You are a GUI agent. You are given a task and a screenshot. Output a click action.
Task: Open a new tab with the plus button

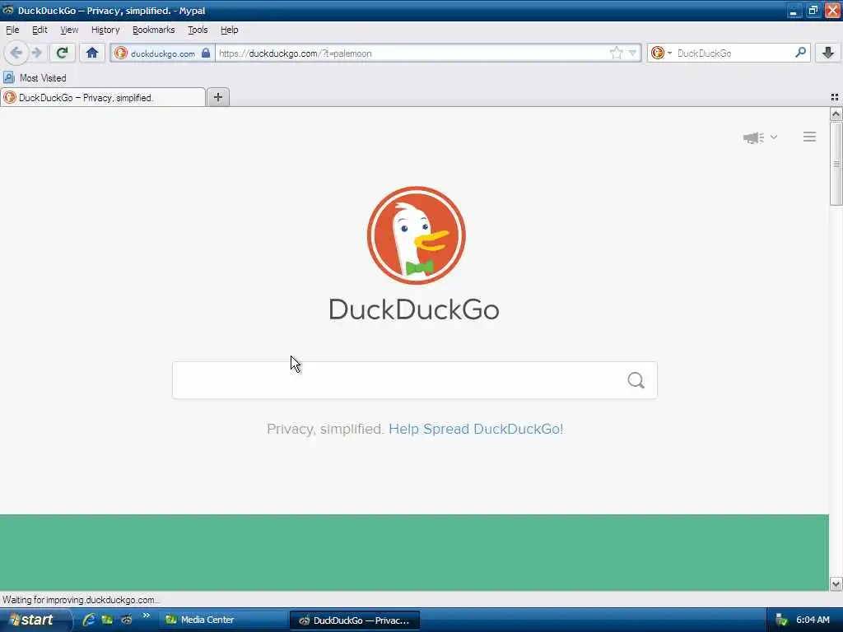(217, 97)
